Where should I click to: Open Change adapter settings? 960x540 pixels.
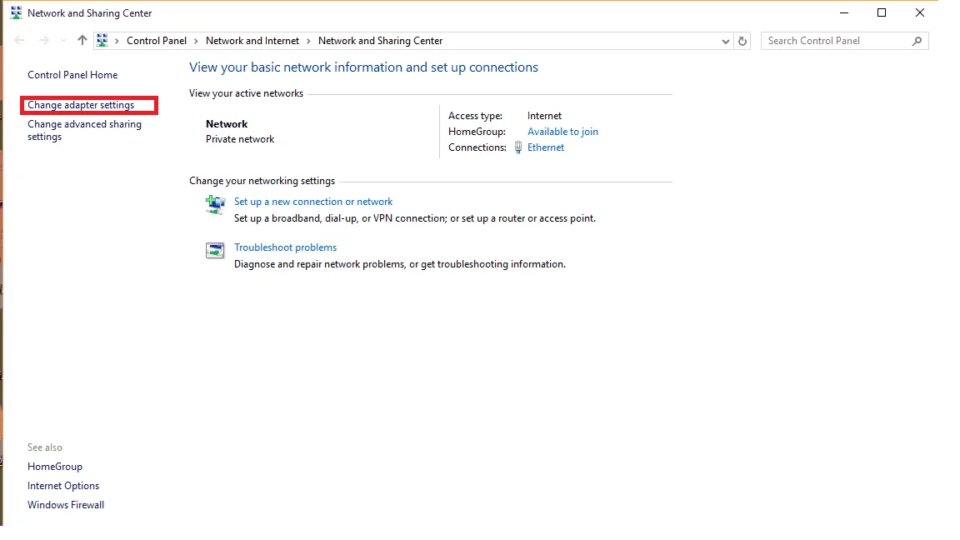coord(81,105)
